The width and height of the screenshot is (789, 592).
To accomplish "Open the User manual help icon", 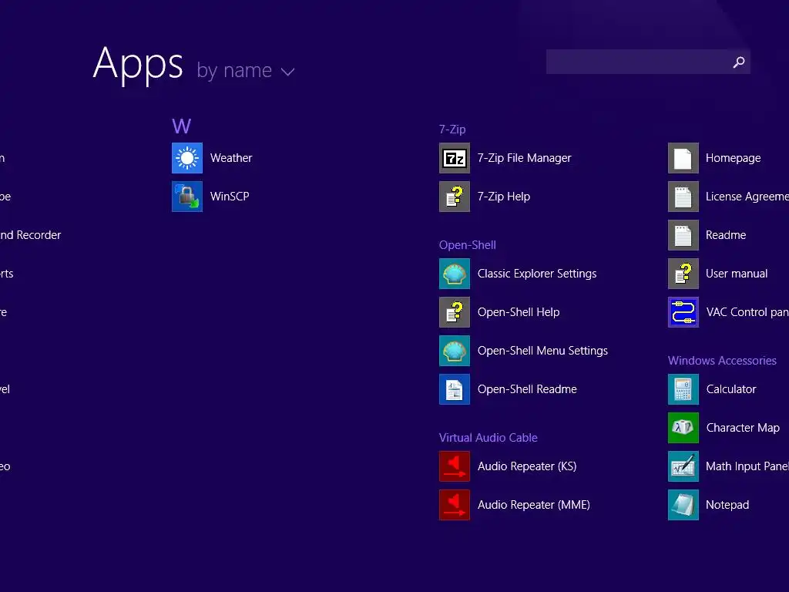I will [x=683, y=274].
